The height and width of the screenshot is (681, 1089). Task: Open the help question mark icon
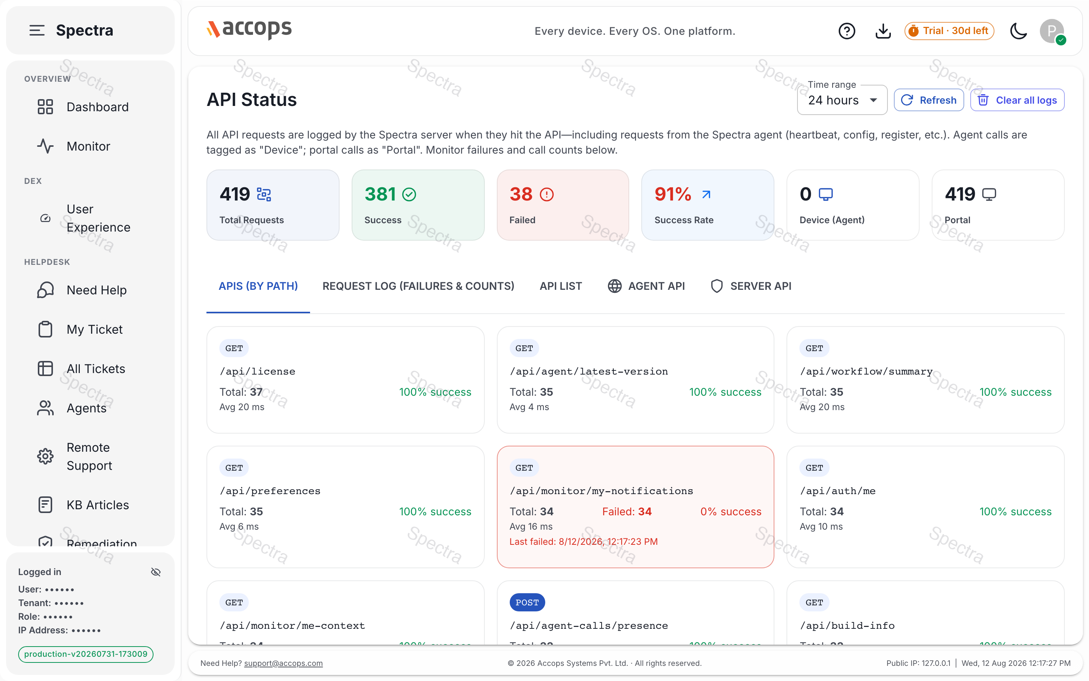pyautogui.click(x=847, y=31)
